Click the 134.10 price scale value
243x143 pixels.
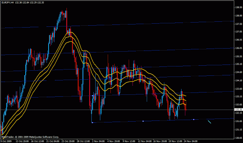point(239,80)
